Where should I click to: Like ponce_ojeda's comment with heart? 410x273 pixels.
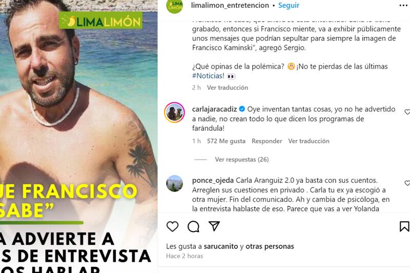coord(407,183)
